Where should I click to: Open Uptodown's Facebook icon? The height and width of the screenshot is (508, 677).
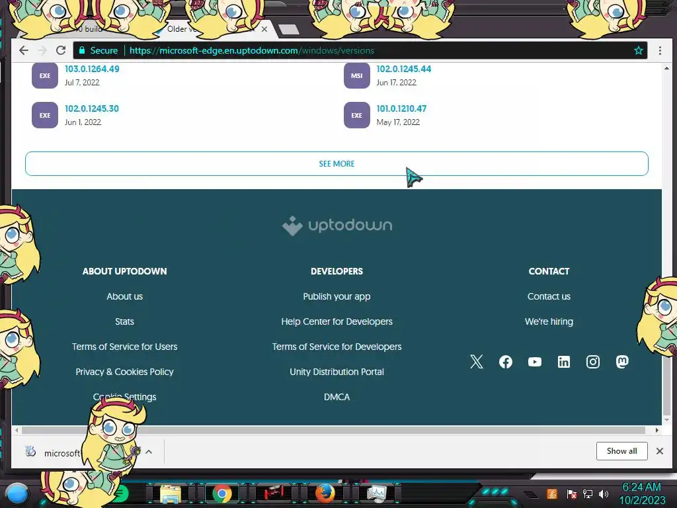click(506, 362)
